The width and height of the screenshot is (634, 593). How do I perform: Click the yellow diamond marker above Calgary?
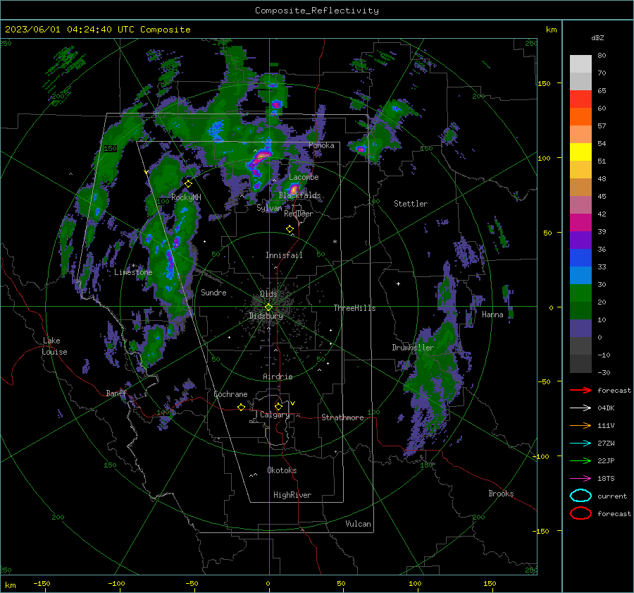tap(278, 406)
